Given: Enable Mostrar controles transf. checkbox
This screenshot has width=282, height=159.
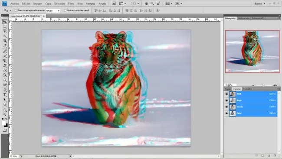Looking at the screenshot, I should click(65, 10).
